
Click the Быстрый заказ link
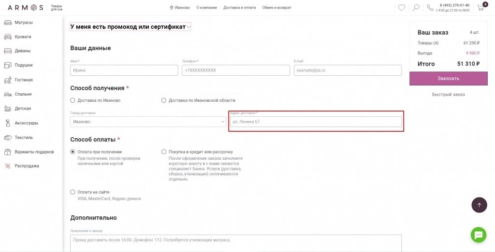click(448, 94)
